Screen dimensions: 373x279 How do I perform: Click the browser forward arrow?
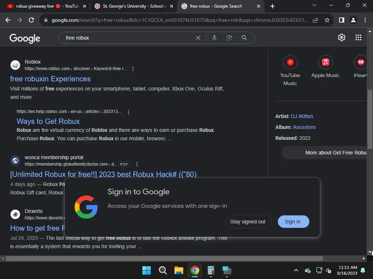[20, 20]
